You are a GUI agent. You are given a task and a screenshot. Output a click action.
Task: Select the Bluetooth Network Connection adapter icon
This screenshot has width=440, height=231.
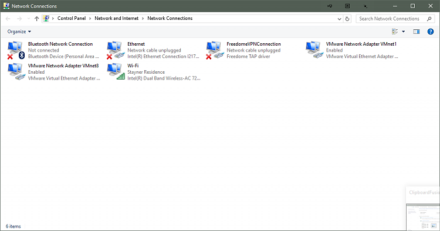pos(16,50)
